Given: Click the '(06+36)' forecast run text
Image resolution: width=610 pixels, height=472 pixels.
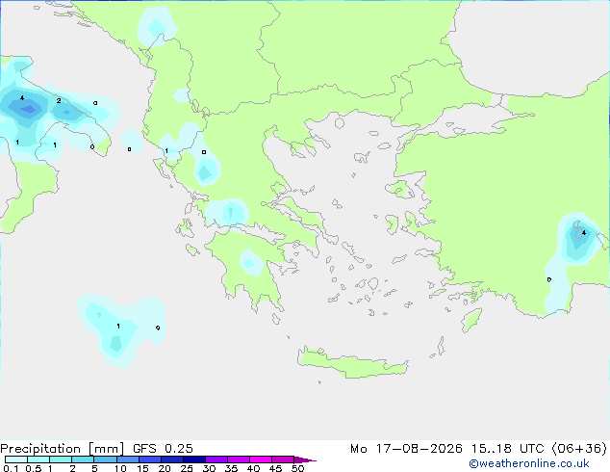Looking at the screenshot, I should pos(579,449).
